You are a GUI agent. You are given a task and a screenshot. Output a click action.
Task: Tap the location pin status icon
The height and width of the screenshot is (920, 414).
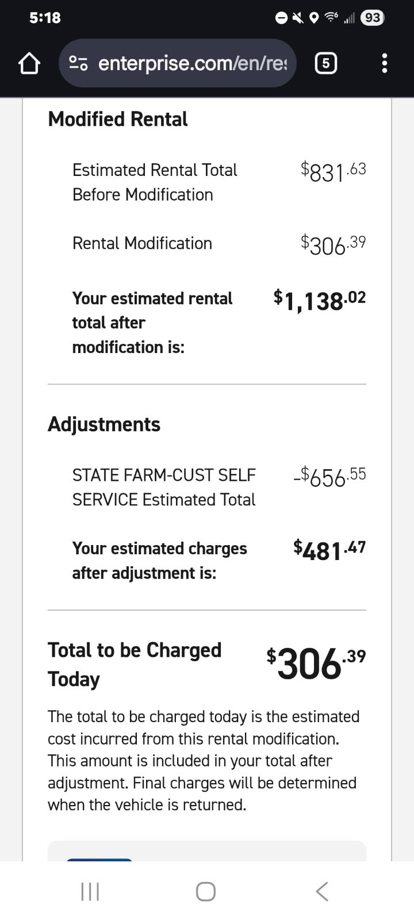314,18
